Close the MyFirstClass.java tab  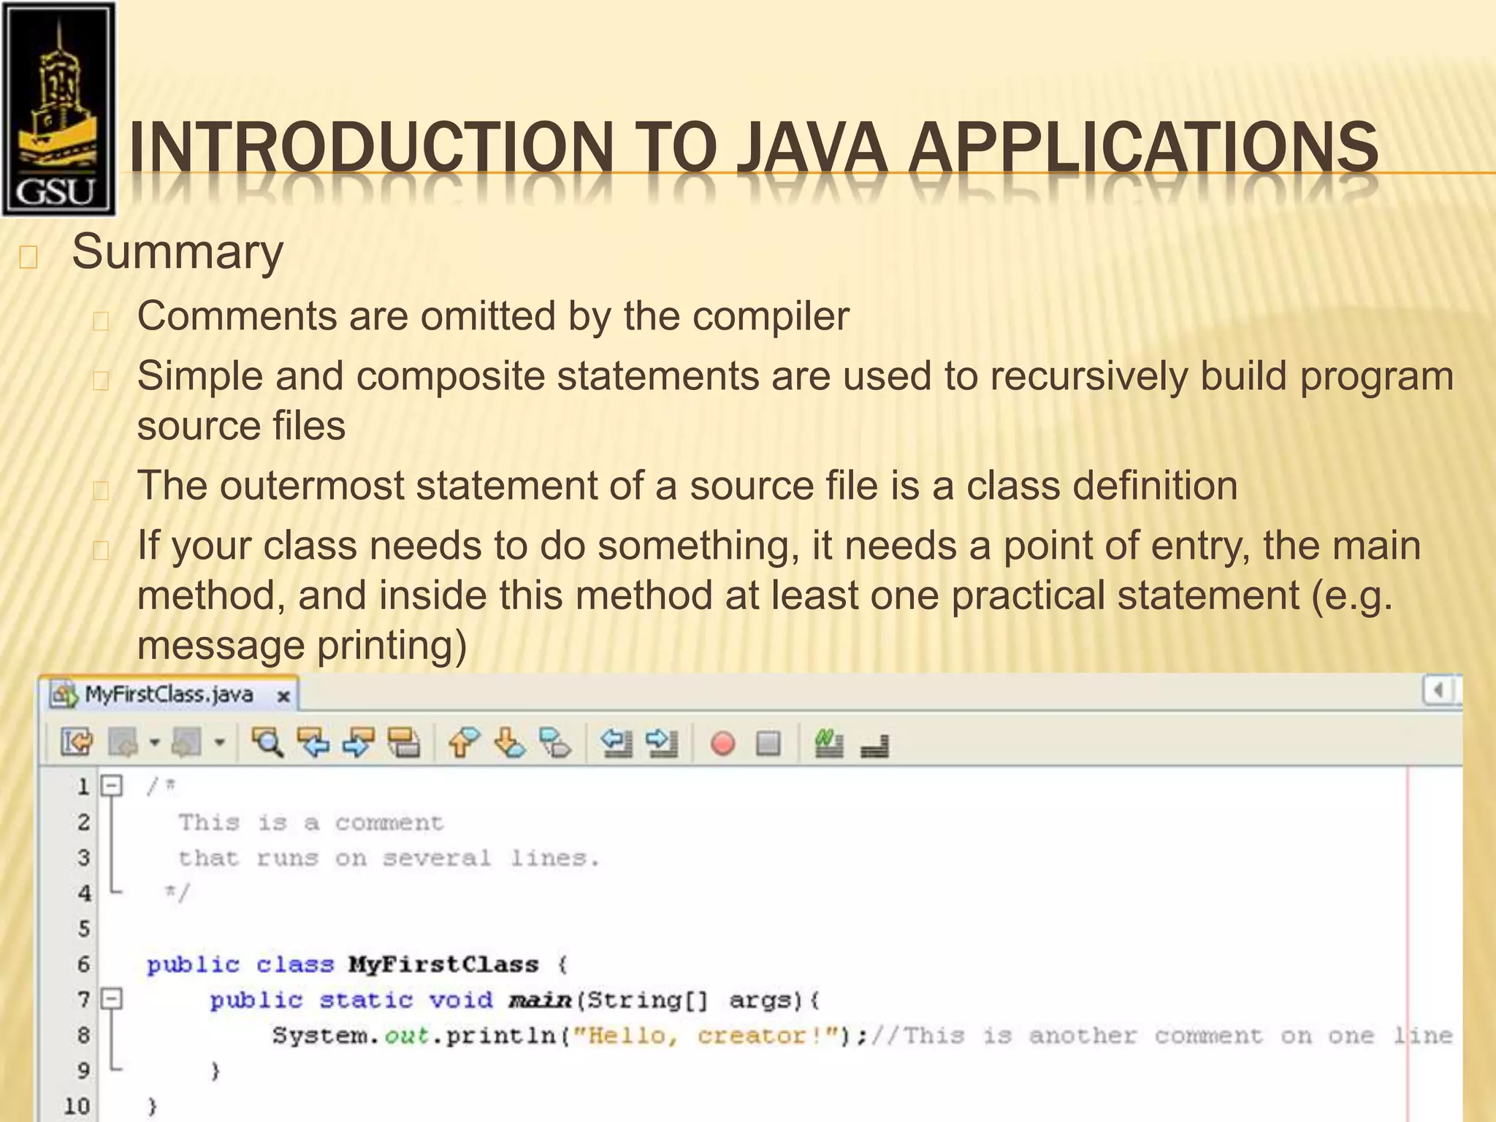[283, 697]
